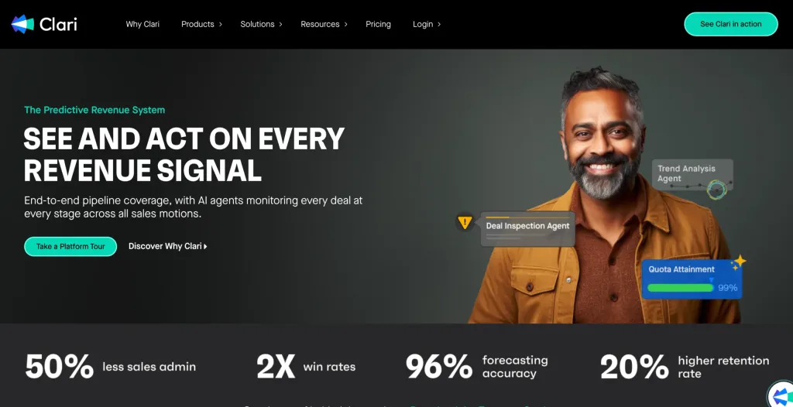Click the arrow next to Discover Why Clari

[205, 246]
